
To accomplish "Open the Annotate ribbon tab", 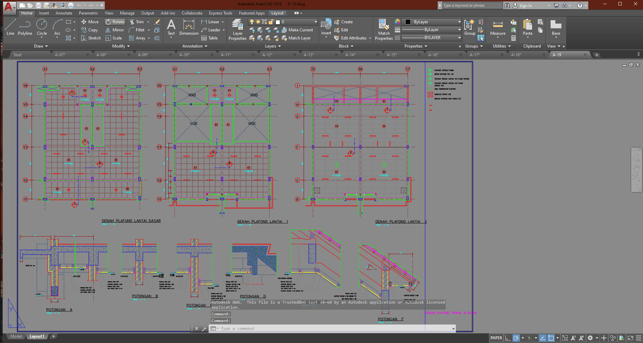I will tap(64, 13).
